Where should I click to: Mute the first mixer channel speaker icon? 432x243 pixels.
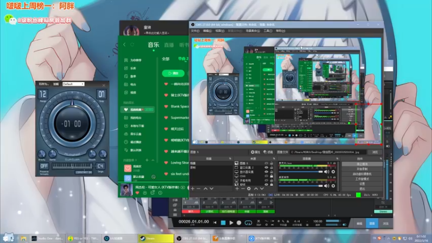point(327,172)
